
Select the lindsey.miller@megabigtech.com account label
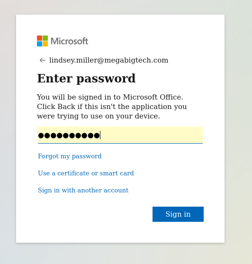pyautogui.click(x=108, y=60)
